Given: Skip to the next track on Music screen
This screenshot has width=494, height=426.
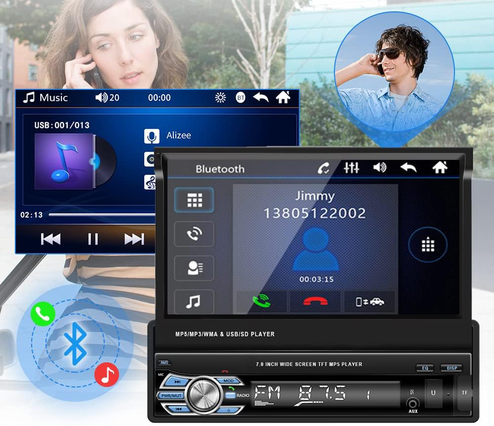Looking at the screenshot, I should pyautogui.click(x=134, y=239).
